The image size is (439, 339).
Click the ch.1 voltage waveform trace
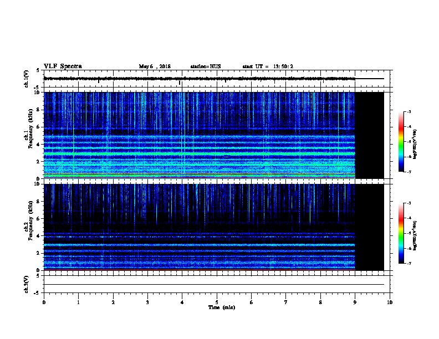[x=200, y=79]
